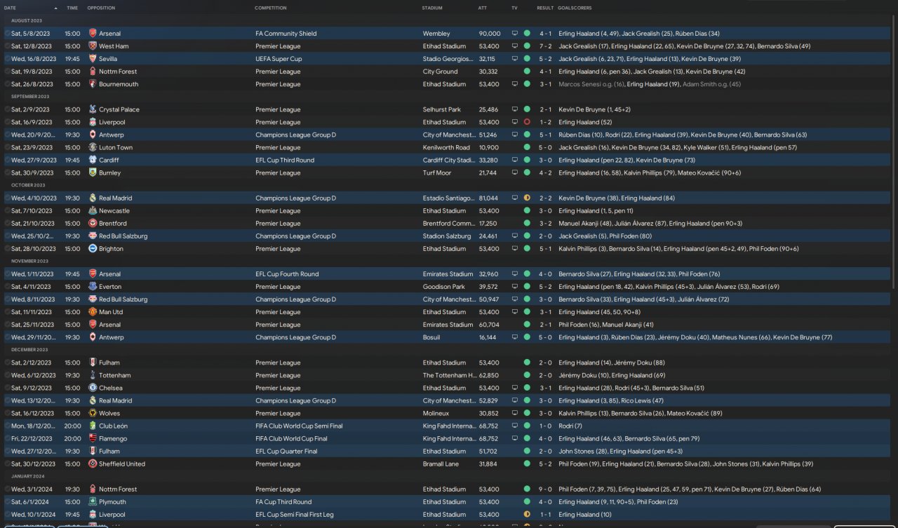The width and height of the screenshot is (898, 528).
Task: Click the Wolves club badge
Action: point(93,413)
